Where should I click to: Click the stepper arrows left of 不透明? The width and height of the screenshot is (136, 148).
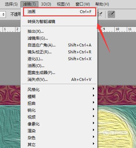click(3, 14)
